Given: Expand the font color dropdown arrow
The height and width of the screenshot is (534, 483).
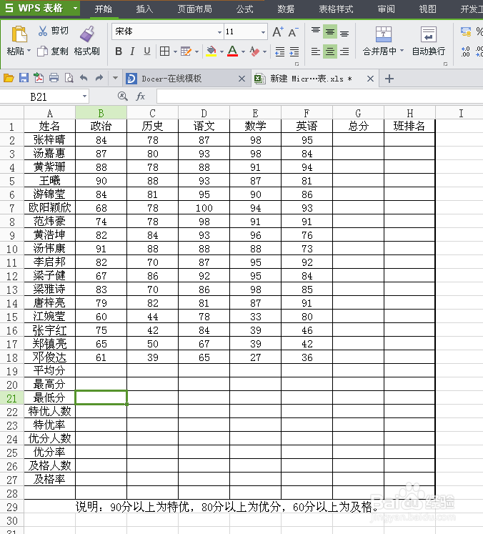Looking at the screenshot, I should click(x=243, y=51).
